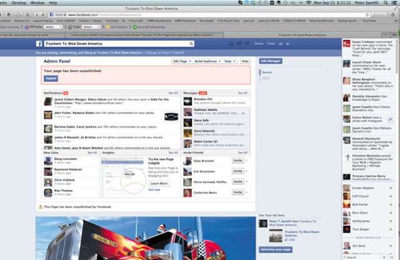Image resolution: width=400 pixels, height=260 pixels.
Task: Show more bookmarks with the chevron
Action: click(396, 21)
